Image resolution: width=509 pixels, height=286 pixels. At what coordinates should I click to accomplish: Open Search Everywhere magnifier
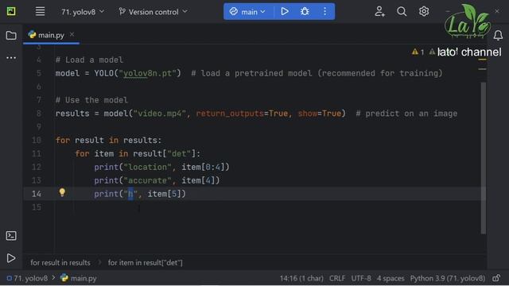tap(402, 12)
